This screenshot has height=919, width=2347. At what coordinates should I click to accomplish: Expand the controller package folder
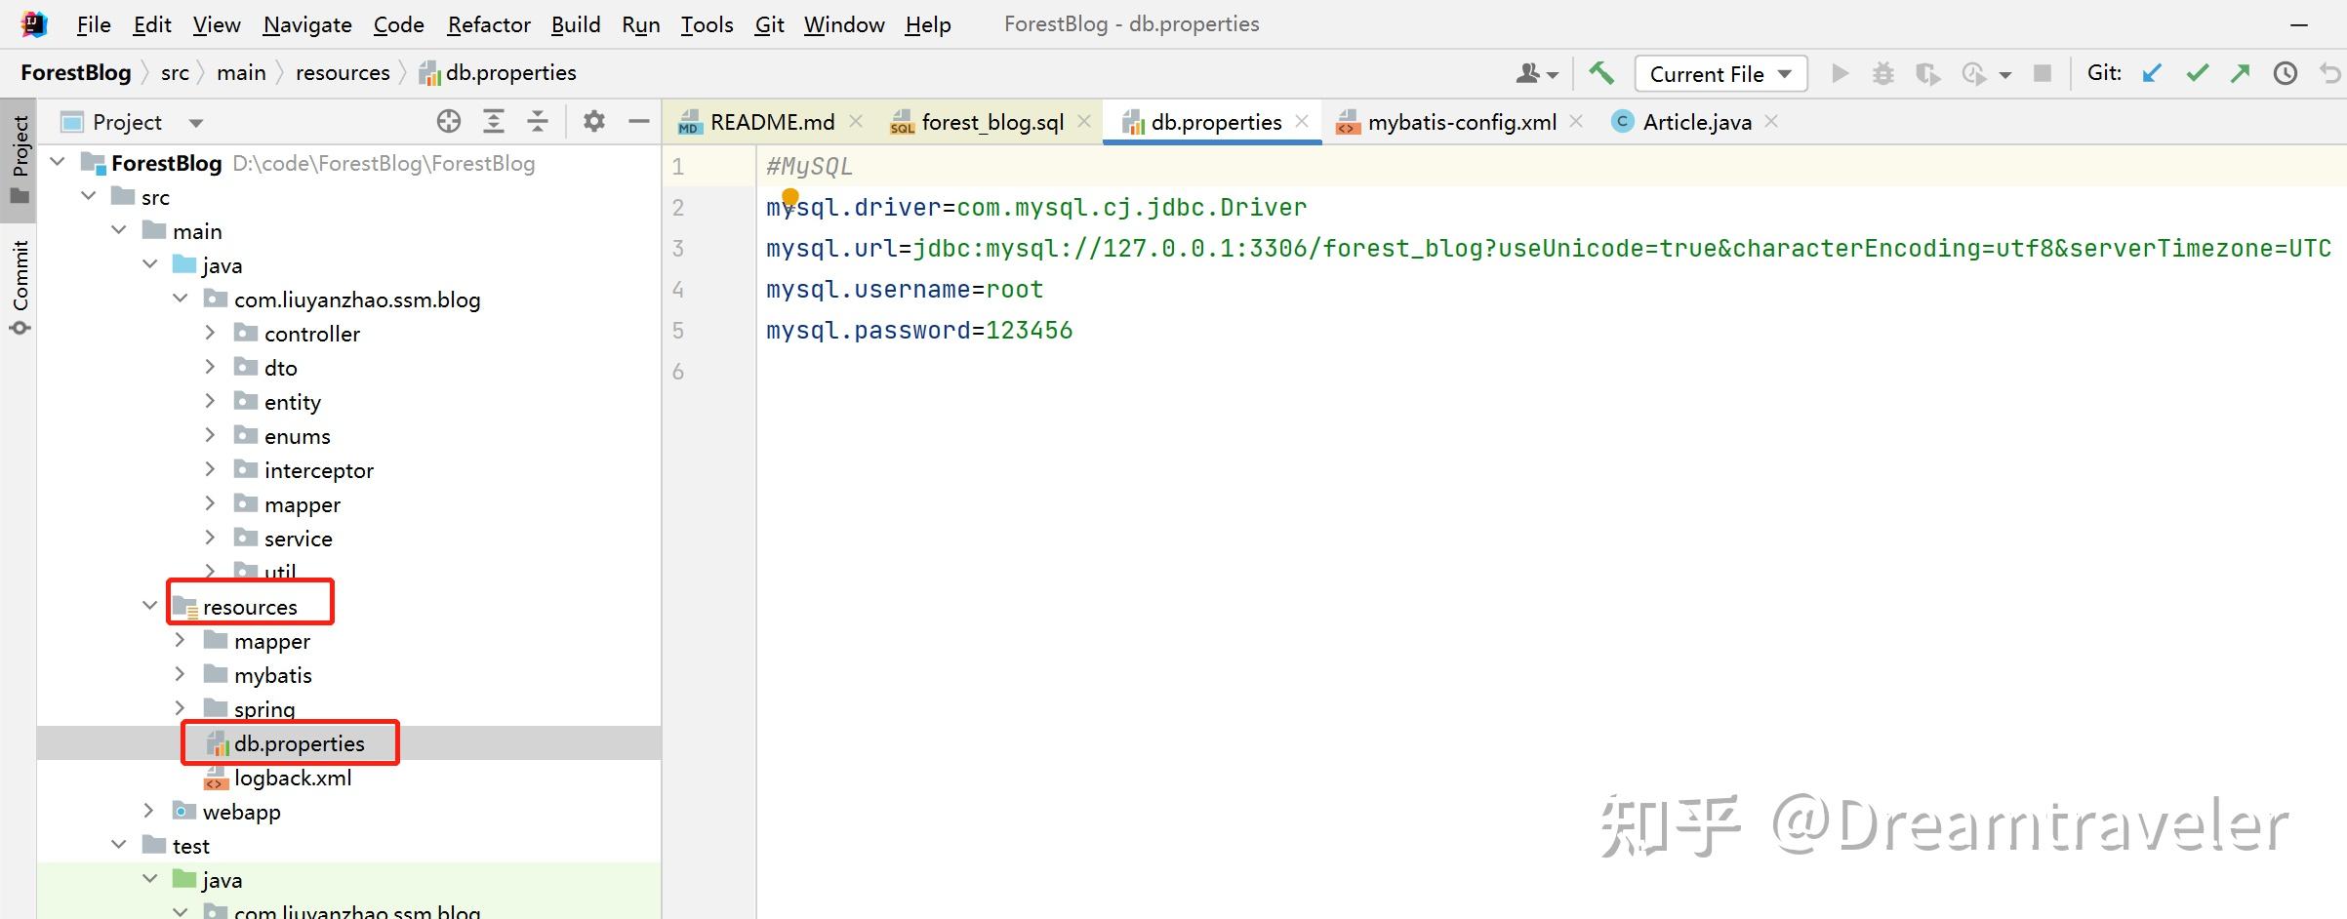[x=210, y=334]
